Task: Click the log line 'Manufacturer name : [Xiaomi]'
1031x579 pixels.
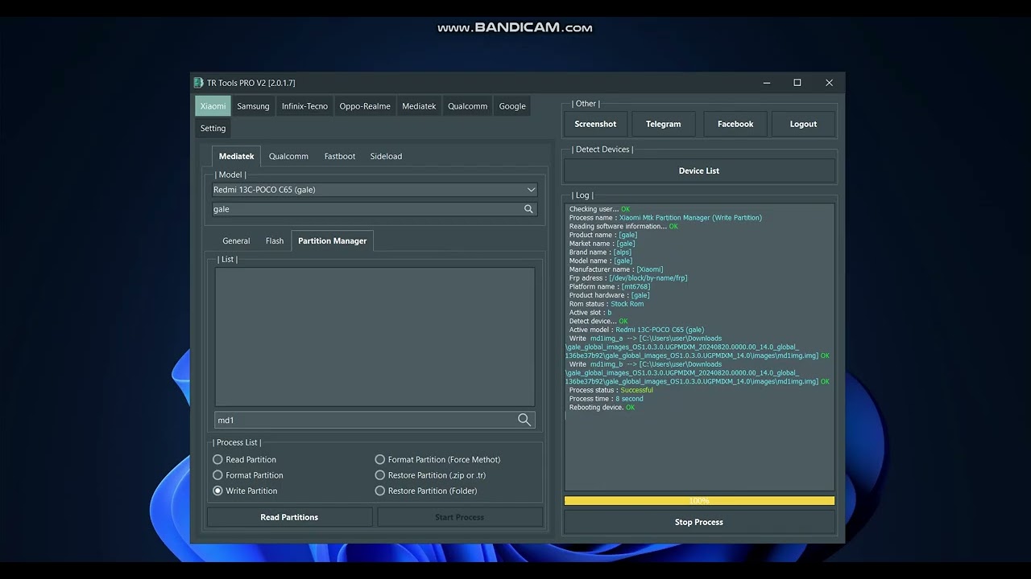Action: click(x=616, y=269)
